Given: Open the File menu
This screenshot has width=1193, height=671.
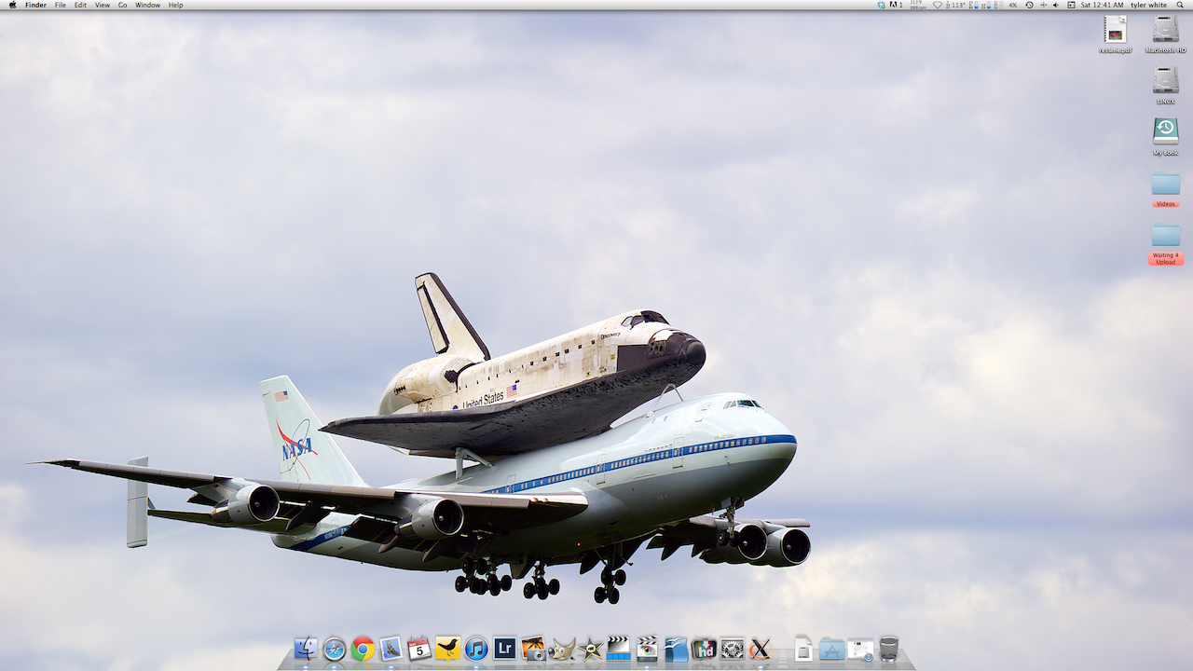Looking at the screenshot, I should (x=60, y=5).
